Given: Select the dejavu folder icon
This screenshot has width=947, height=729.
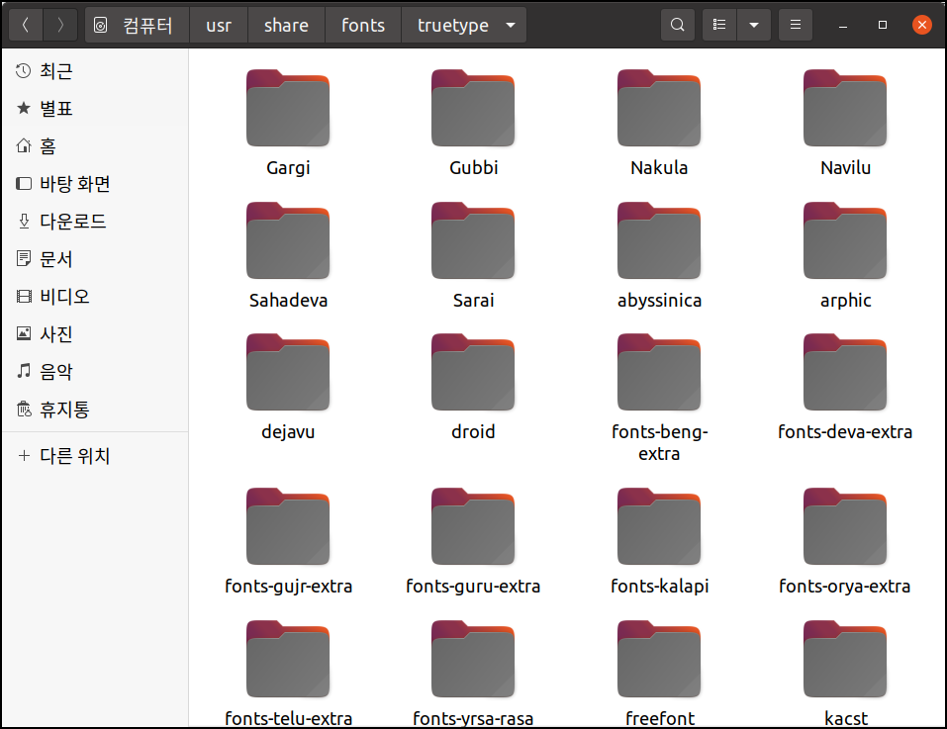Looking at the screenshot, I should tap(288, 372).
